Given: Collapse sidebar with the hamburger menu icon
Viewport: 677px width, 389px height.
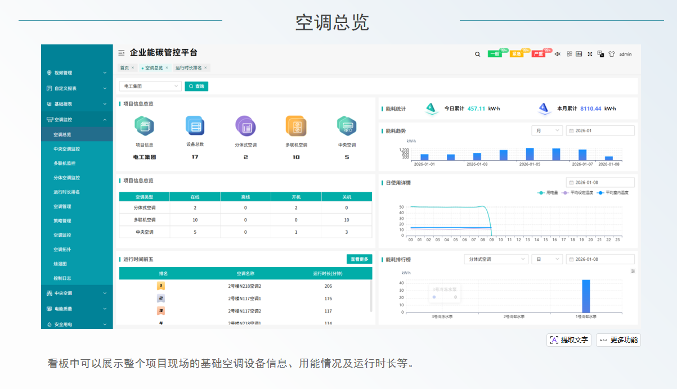Looking at the screenshot, I should coord(121,53).
